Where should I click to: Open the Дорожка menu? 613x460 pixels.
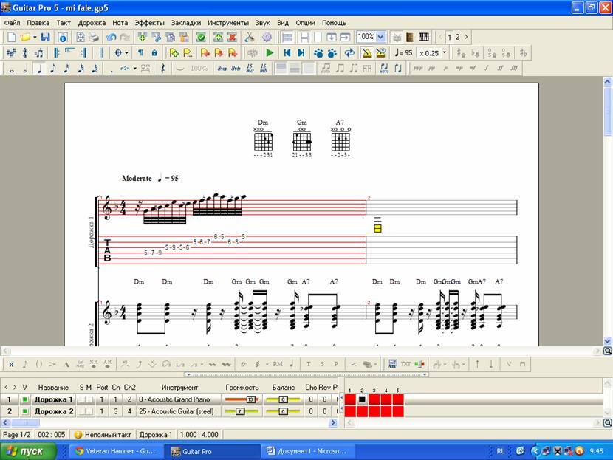tap(92, 23)
